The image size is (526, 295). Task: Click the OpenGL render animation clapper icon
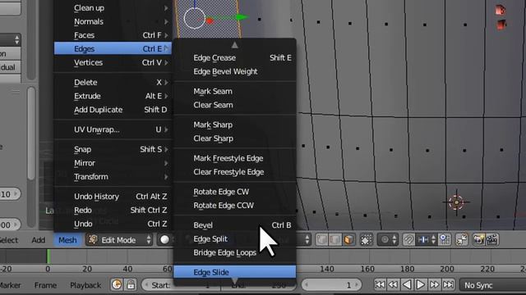point(492,239)
